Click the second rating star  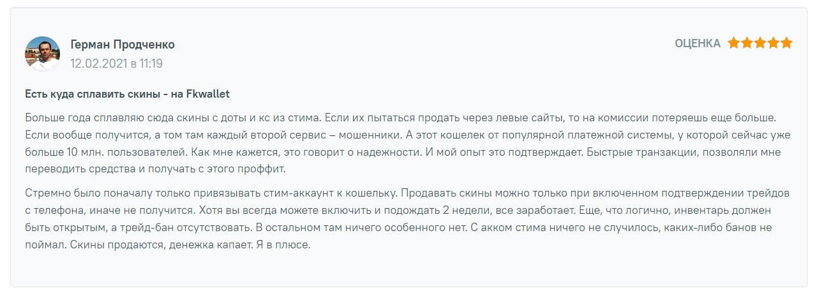tap(747, 43)
